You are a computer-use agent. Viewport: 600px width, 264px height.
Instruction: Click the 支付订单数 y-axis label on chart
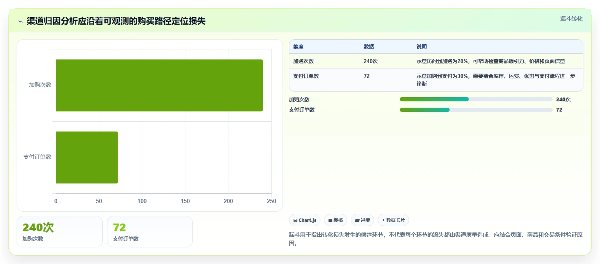point(37,157)
